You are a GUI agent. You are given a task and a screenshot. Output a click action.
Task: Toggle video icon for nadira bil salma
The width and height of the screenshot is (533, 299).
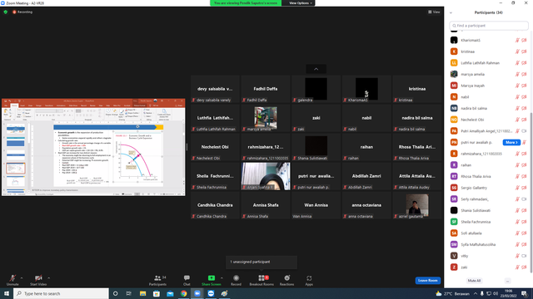(x=524, y=108)
